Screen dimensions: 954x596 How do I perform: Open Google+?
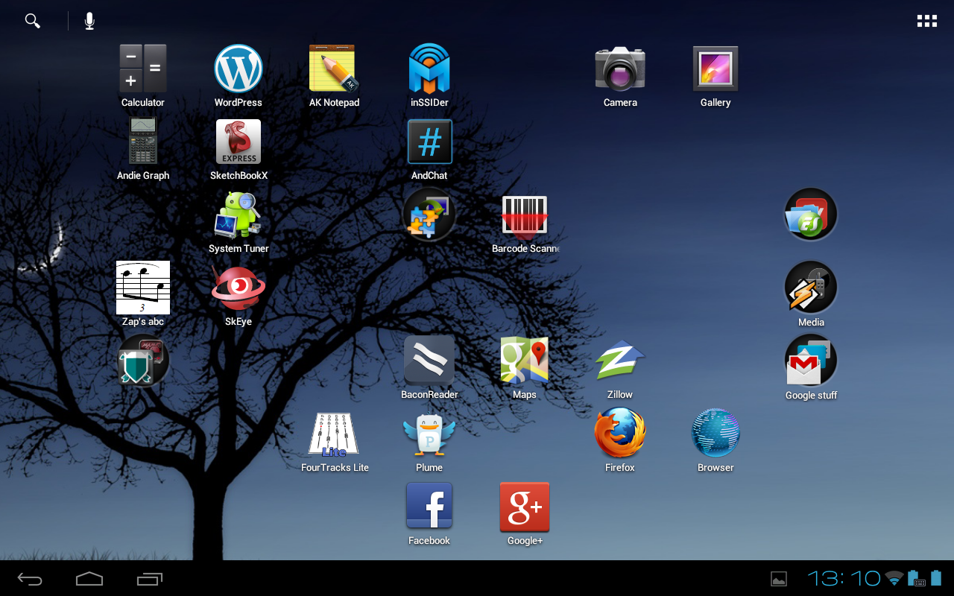tap(525, 514)
